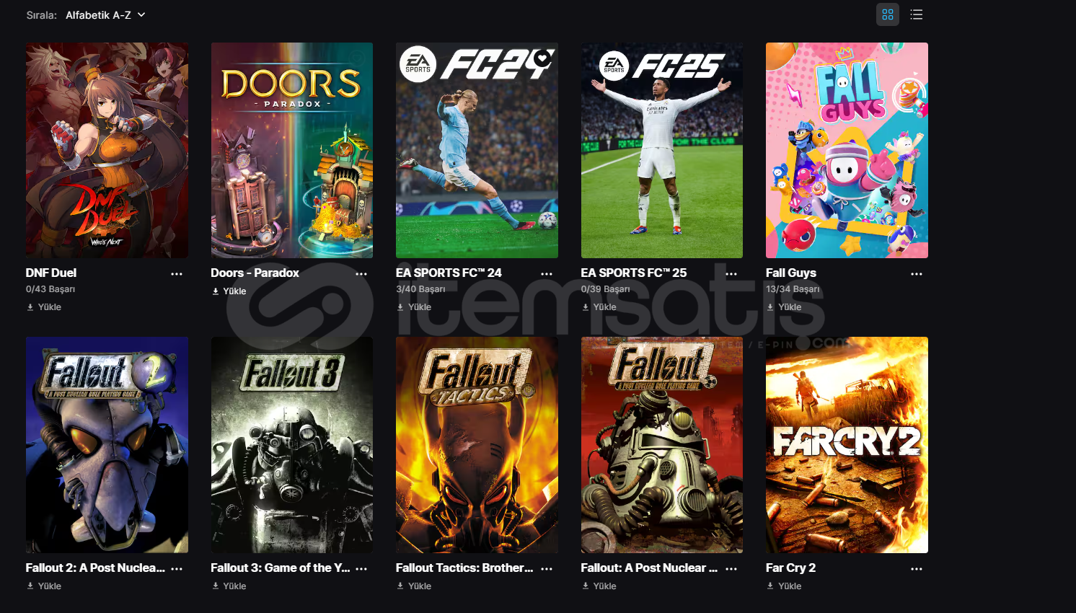The image size is (1076, 613).
Task: Open the Alfabetik A-Z sort dropdown
Action: [105, 15]
